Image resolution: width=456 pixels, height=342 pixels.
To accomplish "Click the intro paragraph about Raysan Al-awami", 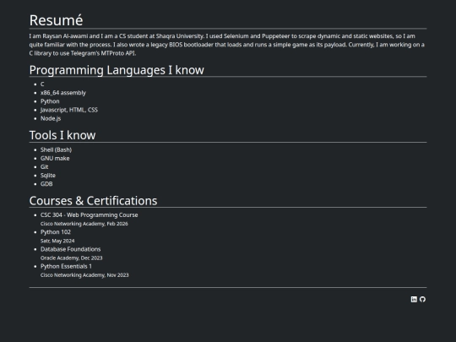I will 227,45.
